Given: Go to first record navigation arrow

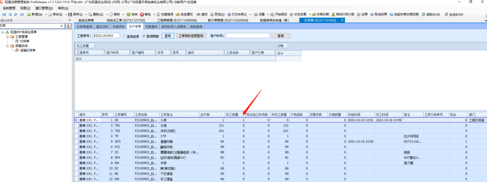Looking at the screenshot, I should [4, 15].
